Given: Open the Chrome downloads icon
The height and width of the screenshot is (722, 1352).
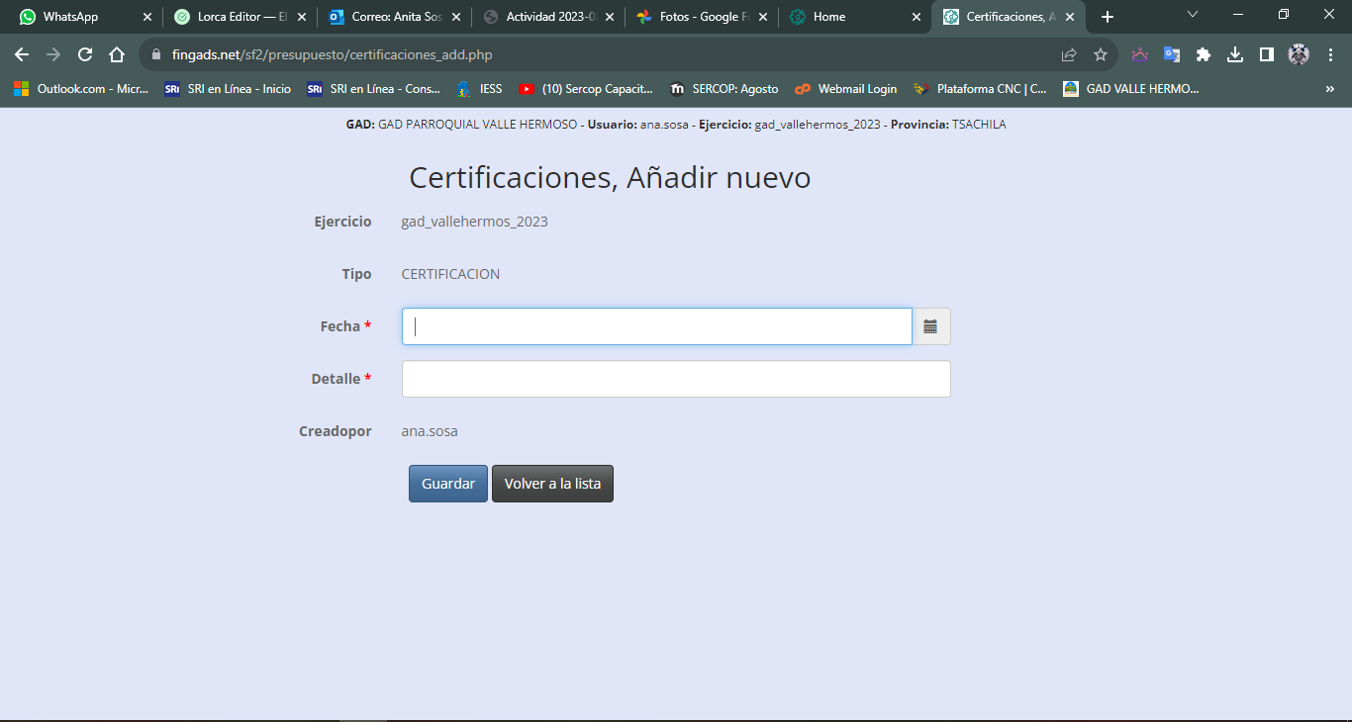Looking at the screenshot, I should click(x=1235, y=55).
